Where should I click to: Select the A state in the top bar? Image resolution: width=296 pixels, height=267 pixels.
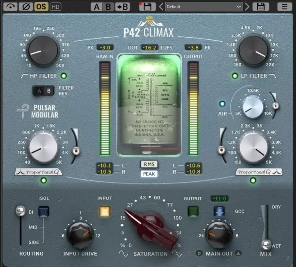(96, 7)
